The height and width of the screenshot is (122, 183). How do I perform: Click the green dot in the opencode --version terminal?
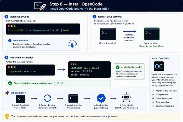pos(15,67)
